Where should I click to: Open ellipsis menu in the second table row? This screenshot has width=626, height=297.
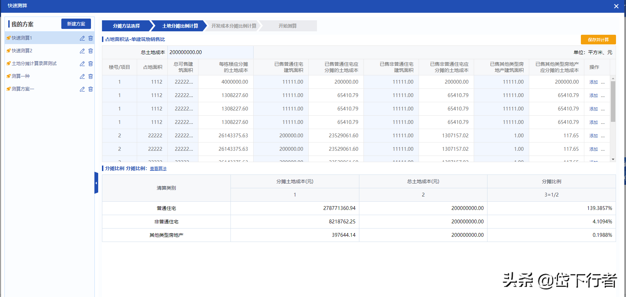603,96
